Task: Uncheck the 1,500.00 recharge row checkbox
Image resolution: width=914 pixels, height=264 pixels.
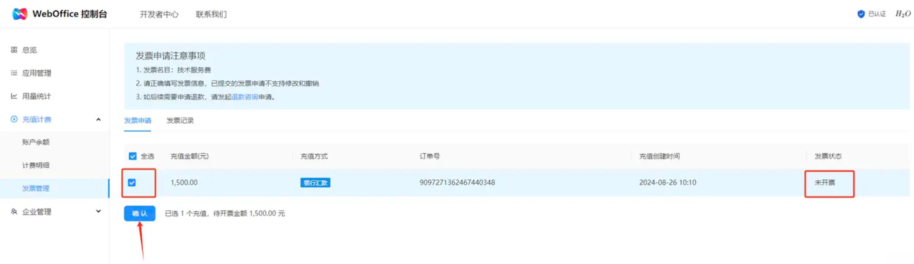Action: pyautogui.click(x=132, y=183)
